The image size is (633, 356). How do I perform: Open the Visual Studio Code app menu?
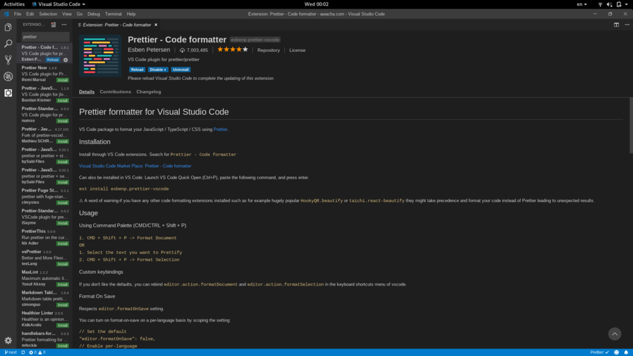point(59,4)
